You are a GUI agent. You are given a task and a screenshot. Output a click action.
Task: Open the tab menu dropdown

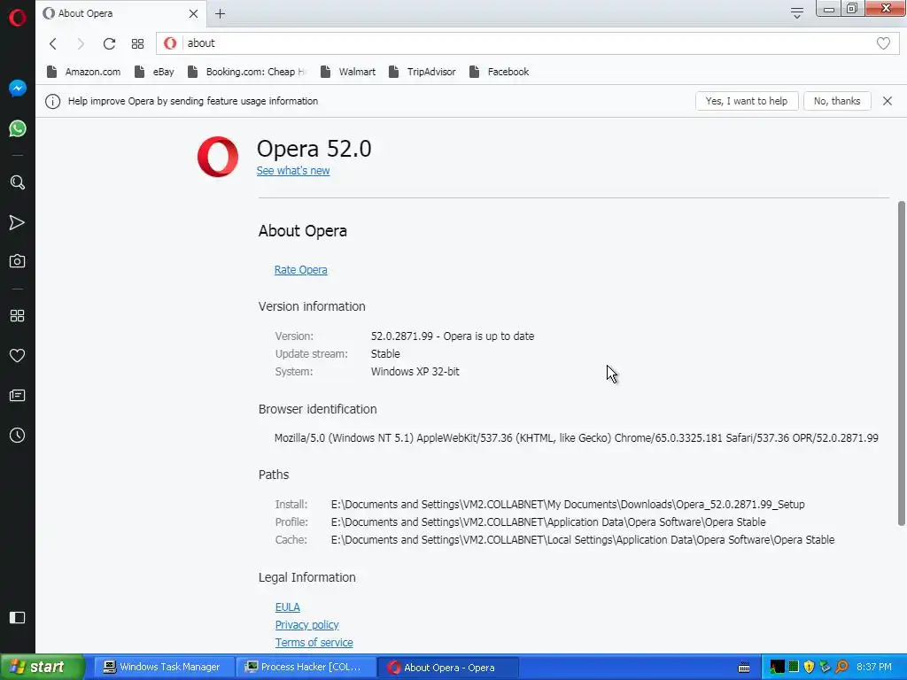point(796,13)
